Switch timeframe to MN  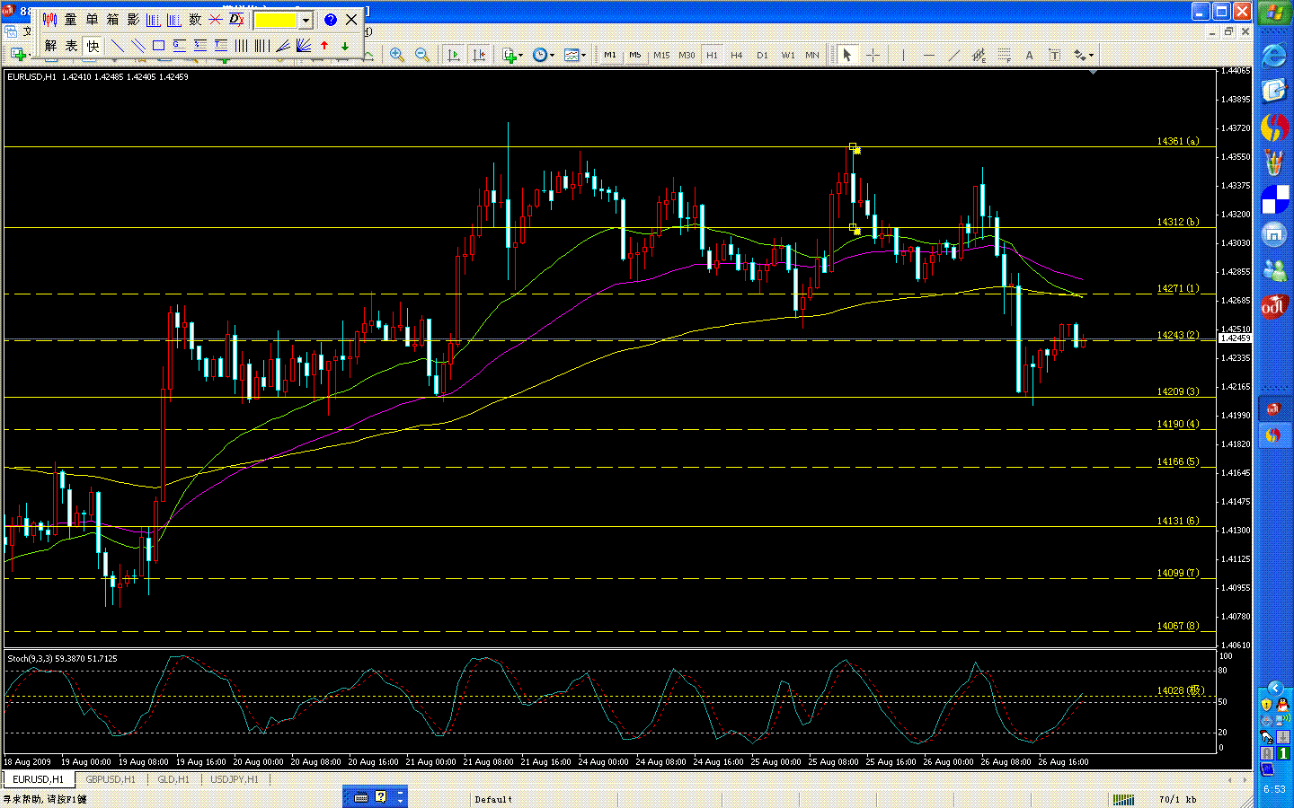point(812,56)
